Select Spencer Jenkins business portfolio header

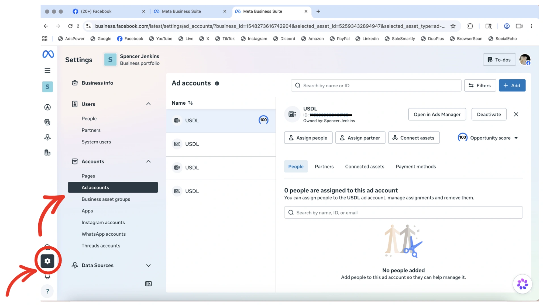pyautogui.click(x=132, y=60)
